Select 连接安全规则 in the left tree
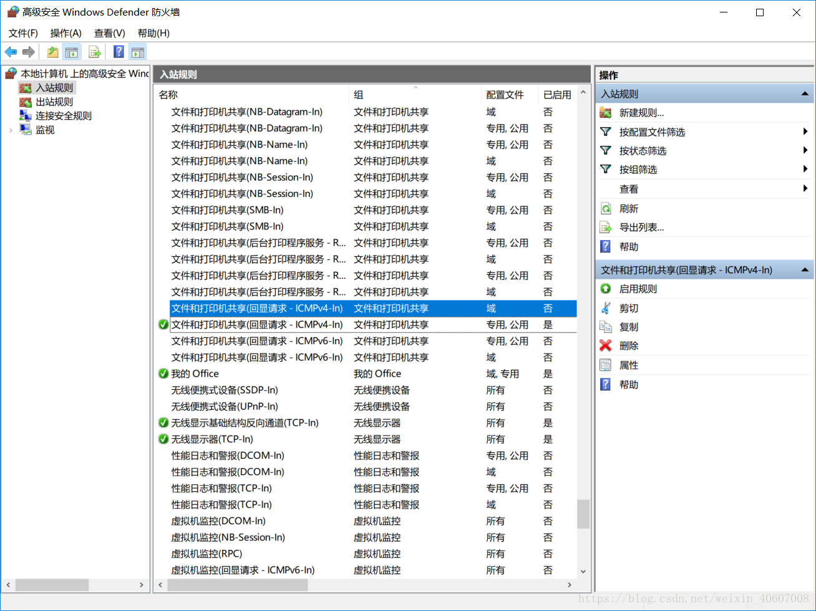This screenshot has width=816, height=611. pos(64,116)
